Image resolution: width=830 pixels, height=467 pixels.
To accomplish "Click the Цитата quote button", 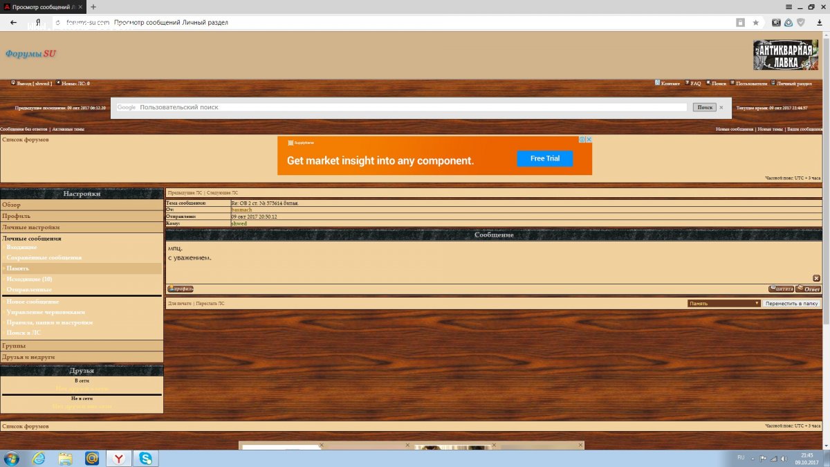I will click(781, 289).
